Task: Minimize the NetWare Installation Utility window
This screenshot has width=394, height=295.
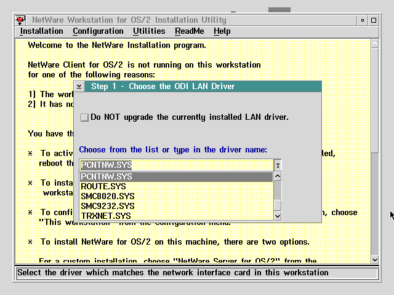Action: (x=363, y=20)
